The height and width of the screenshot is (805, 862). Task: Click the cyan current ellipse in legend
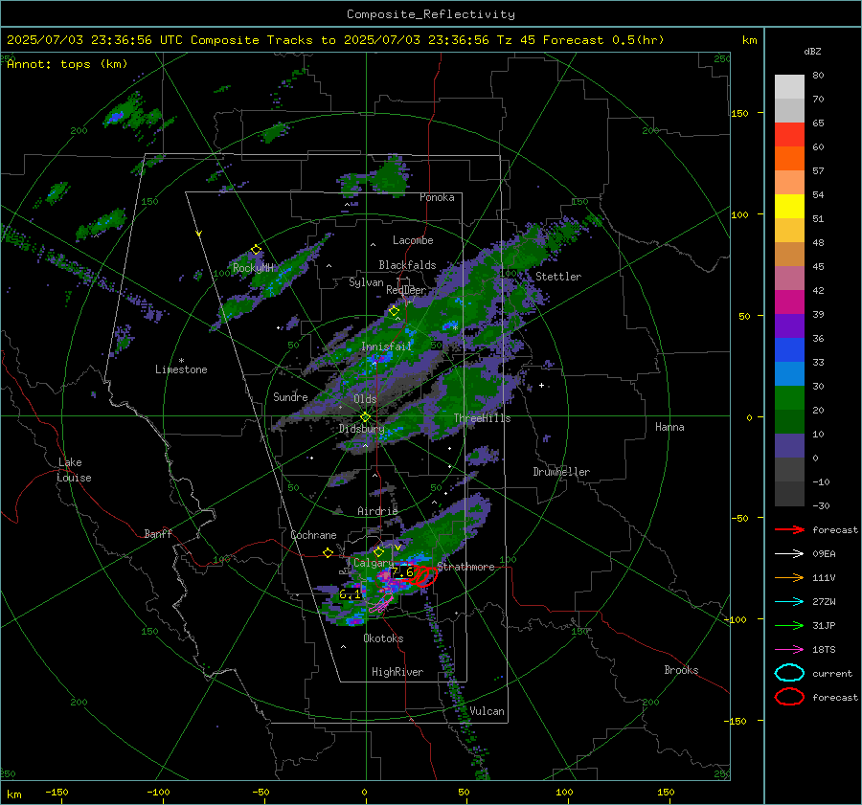point(789,673)
